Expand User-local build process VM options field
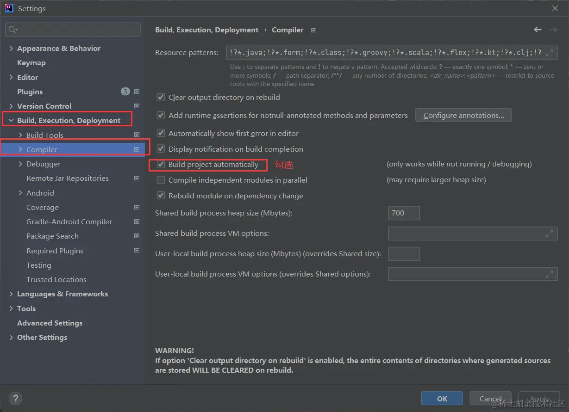The width and height of the screenshot is (569, 412). point(550,274)
